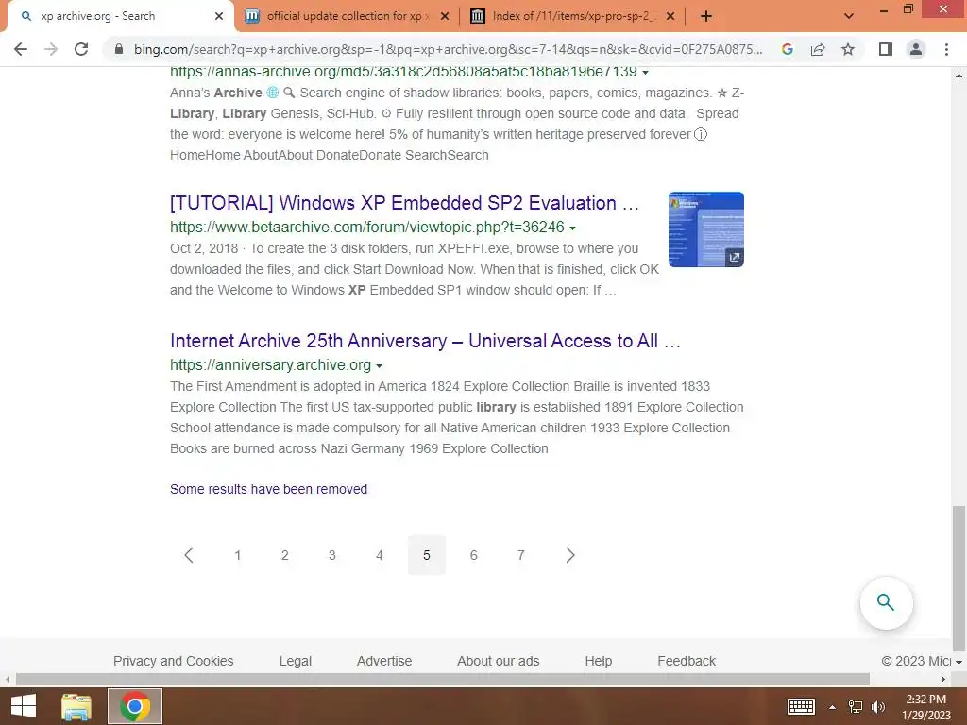Click the padlock site info icon

point(119,49)
